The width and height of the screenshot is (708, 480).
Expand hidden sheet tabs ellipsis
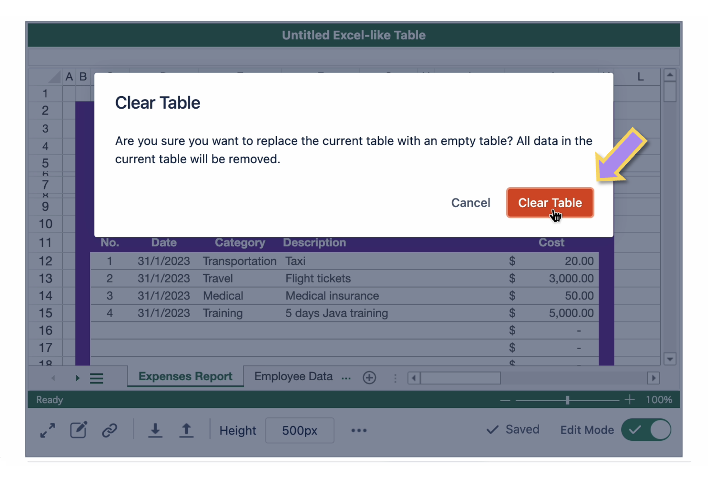(x=346, y=378)
